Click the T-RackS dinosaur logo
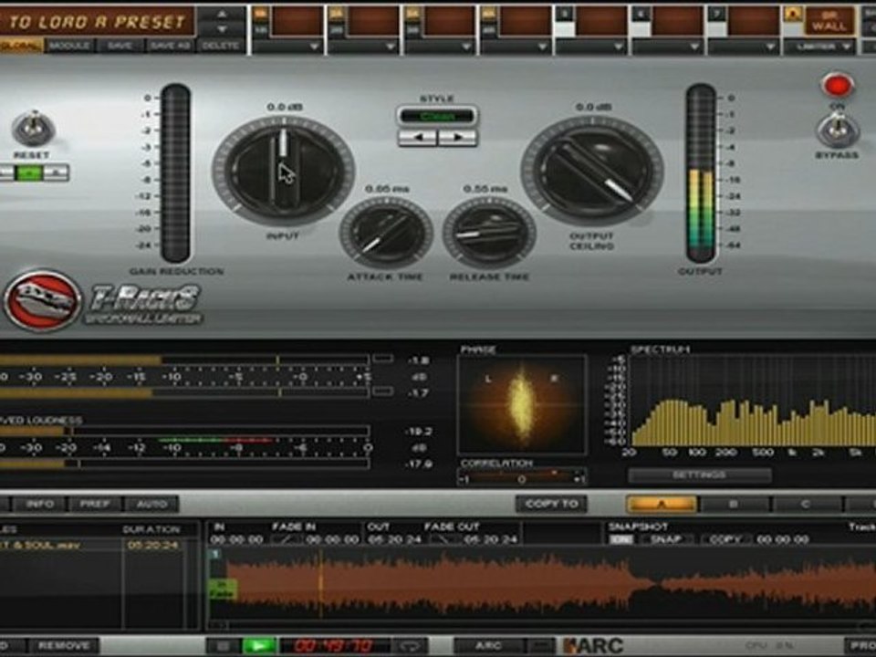 (43, 300)
